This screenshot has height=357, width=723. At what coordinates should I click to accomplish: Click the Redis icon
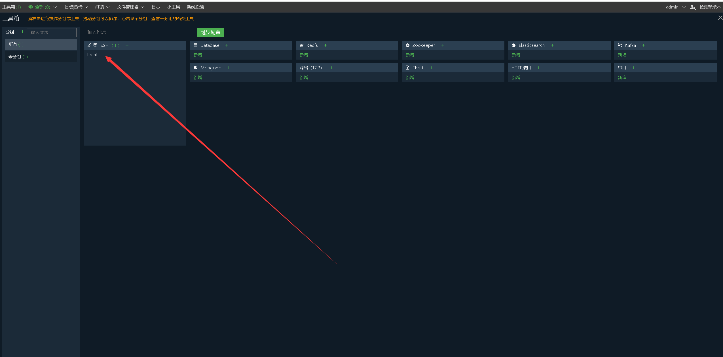tap(301, 45)
